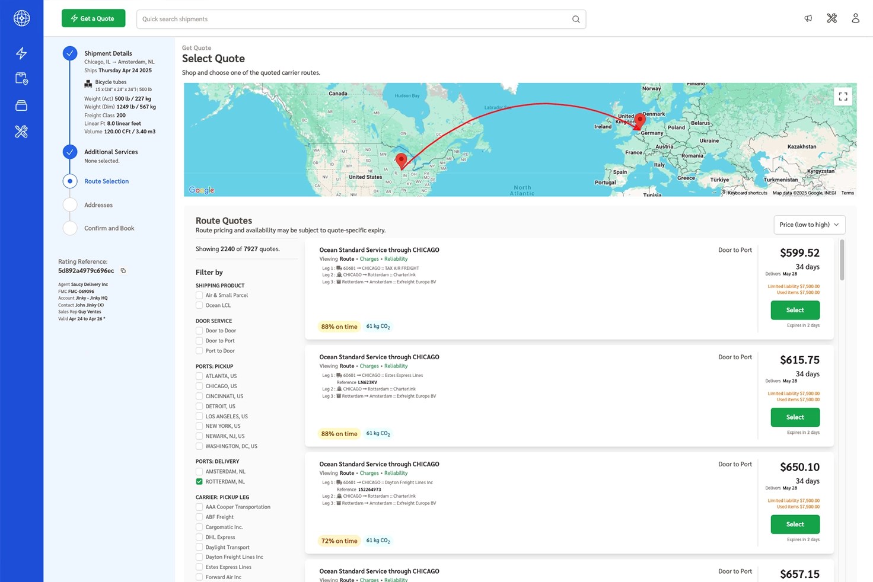
Task: Go to the Route Selection step
Action: coord(106,181)
